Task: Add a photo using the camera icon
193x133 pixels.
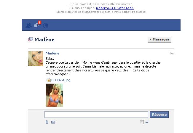Action: point(53,122)
